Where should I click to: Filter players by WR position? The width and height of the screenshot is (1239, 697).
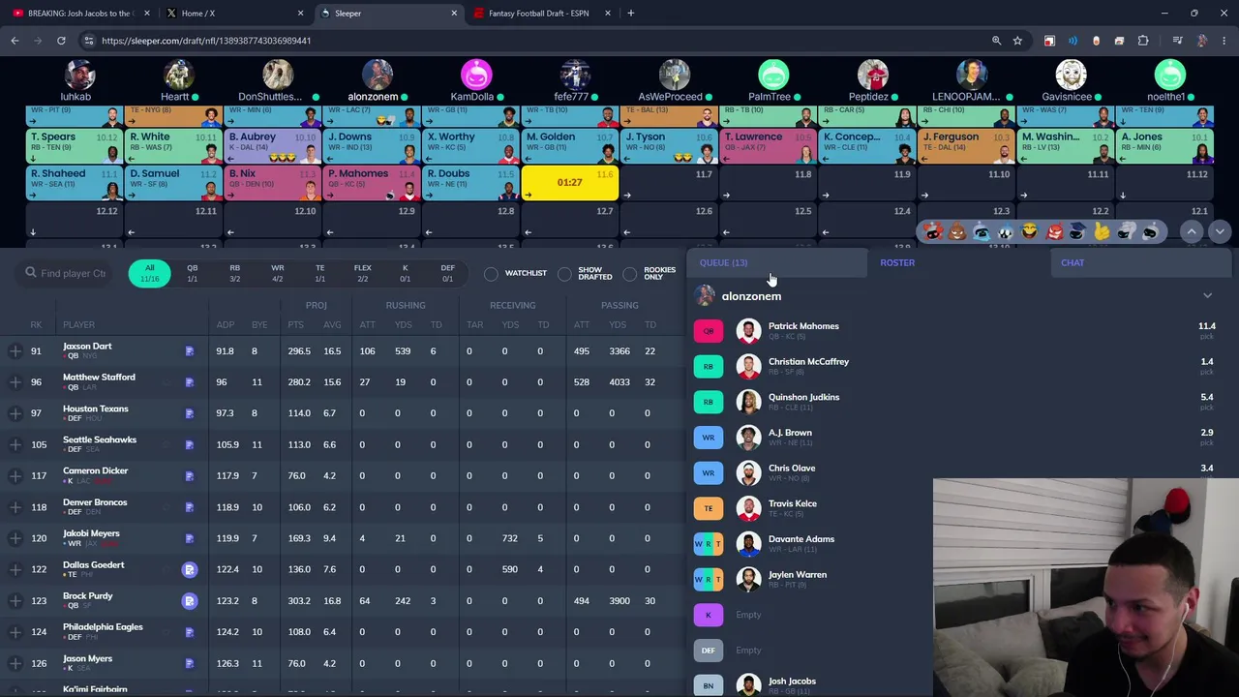tap(278, 273)
